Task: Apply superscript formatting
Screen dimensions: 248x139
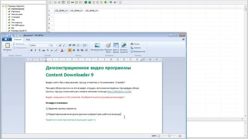Action: click(52, 50)
